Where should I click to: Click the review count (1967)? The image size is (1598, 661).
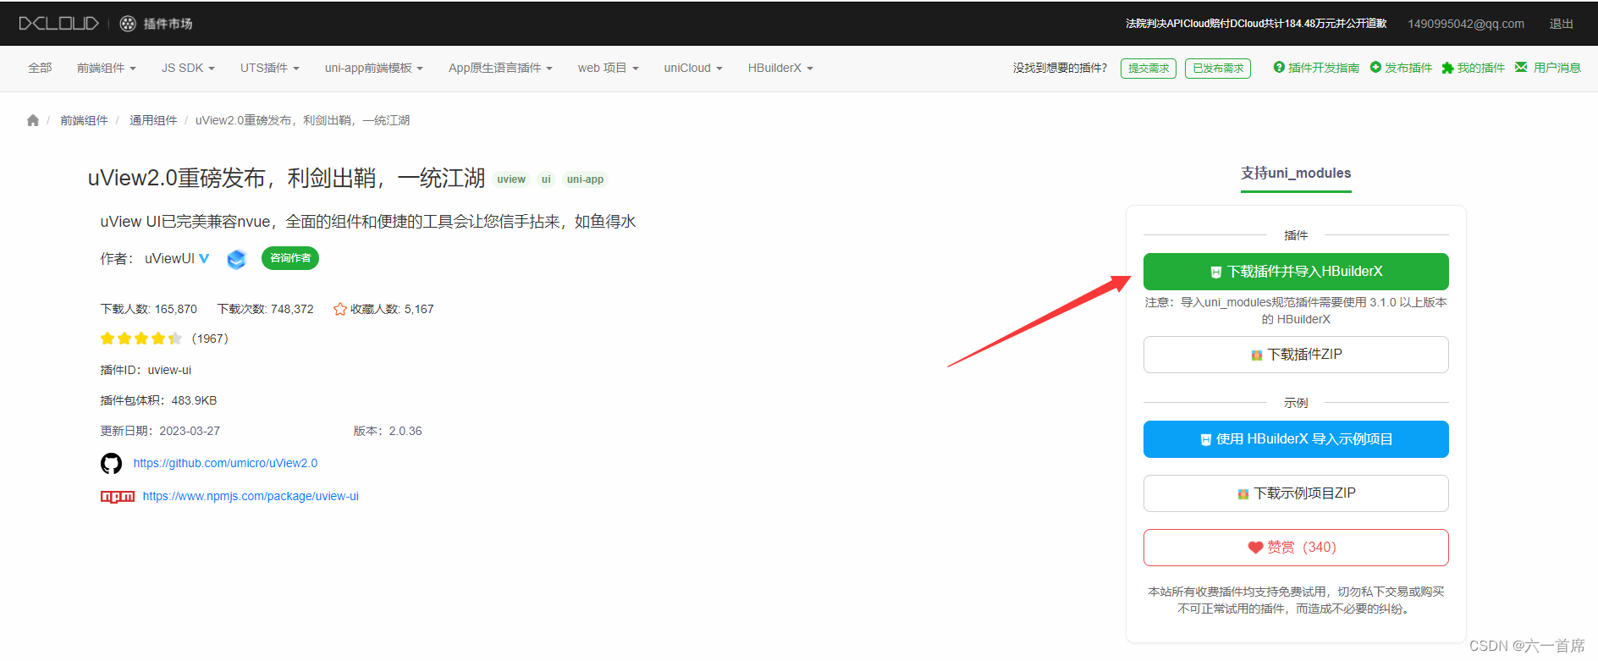(x=210, y=339)
